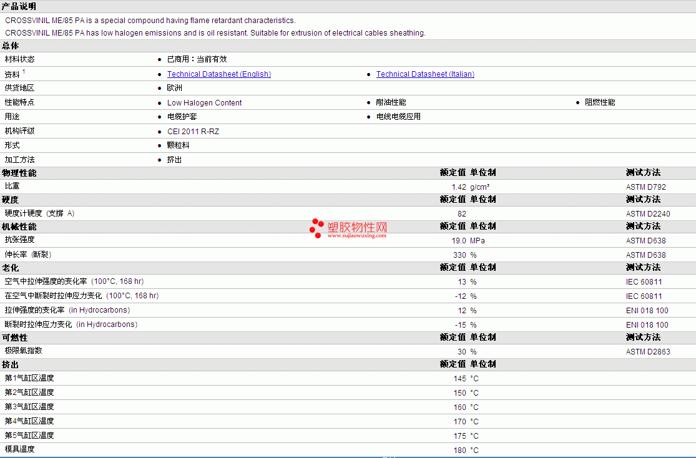Select the ASTM D2240 test method
Screen dimensions: 696x458
[x=648, y=213]
